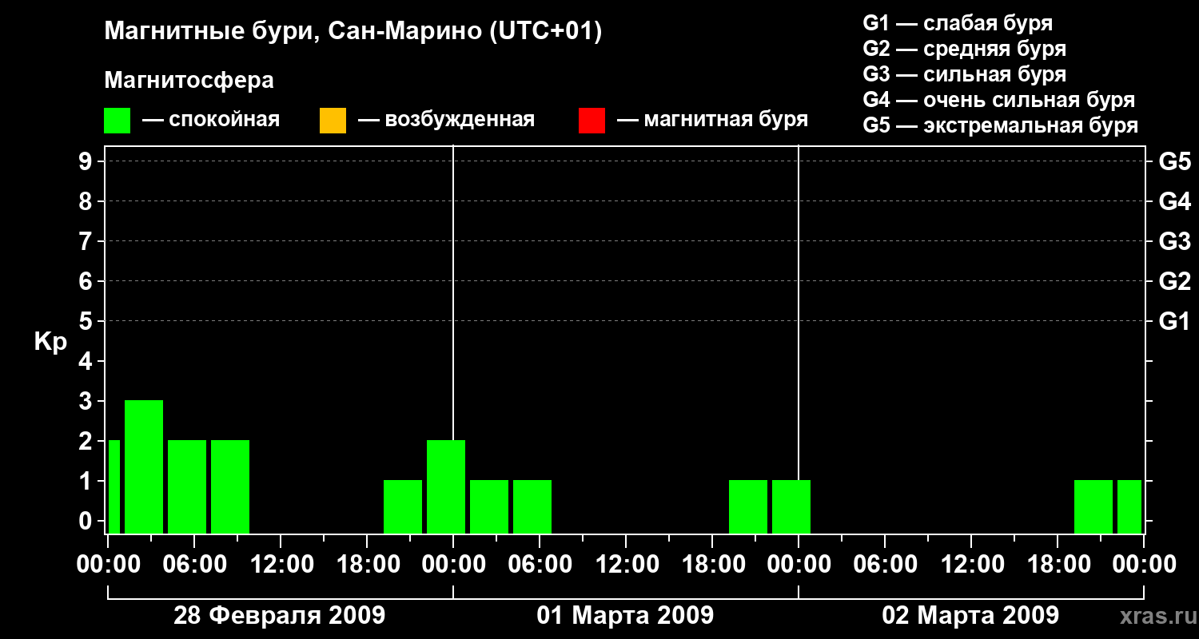Click the standalone 'G2' storm-level axis label
The height and width of the screenshot is (639, 1199).
click(x=1174, y=282)
